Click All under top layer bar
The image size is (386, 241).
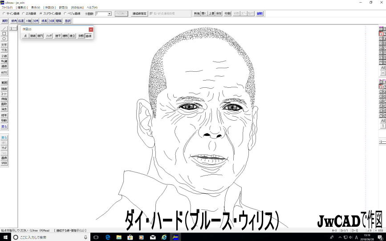(383, 68)
